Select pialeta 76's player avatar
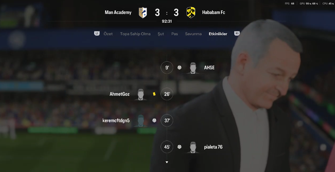This screenshot has height=172, width=335. [193, 147]
